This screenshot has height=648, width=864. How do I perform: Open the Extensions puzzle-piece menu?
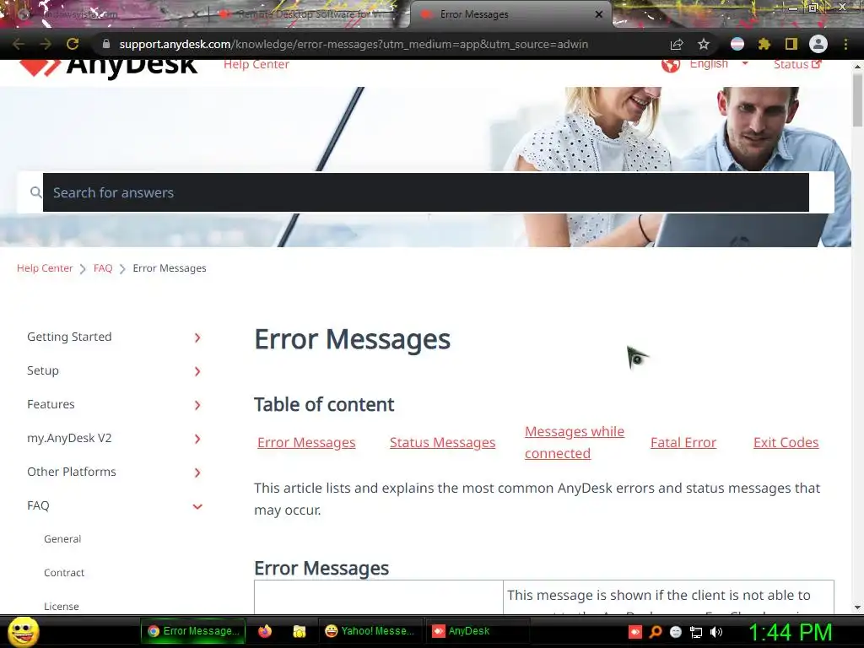[764, 44]
